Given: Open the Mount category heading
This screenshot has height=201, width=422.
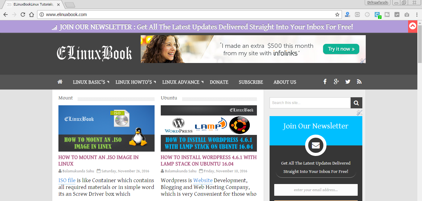Looking at the screenshot, I should point(66,98).
